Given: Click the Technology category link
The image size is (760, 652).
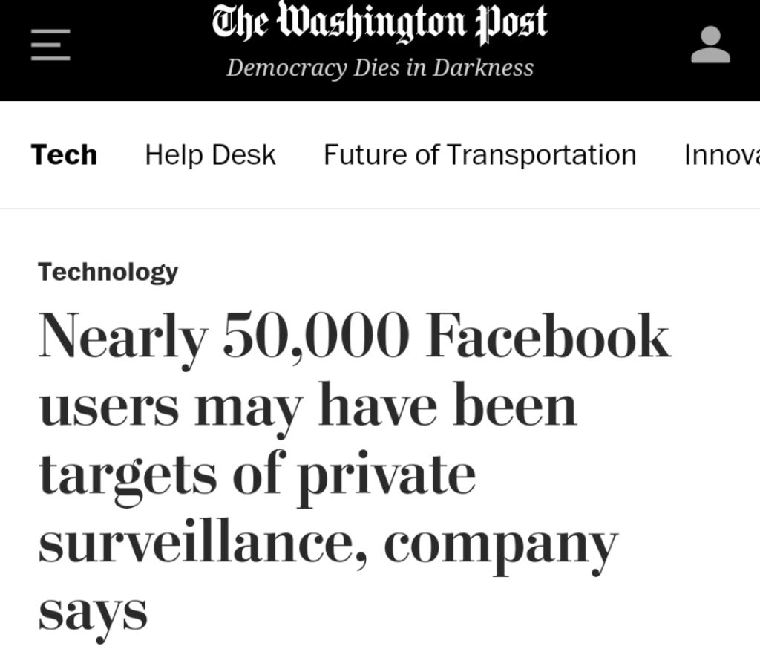Looking at the screenshot, I should pos(108,272).
